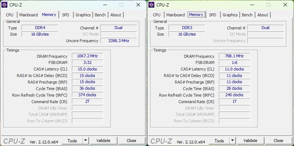Open the Mainboard tab in the left DDR4 window
This screenshot has width=294, height=146.
point(28,15)
